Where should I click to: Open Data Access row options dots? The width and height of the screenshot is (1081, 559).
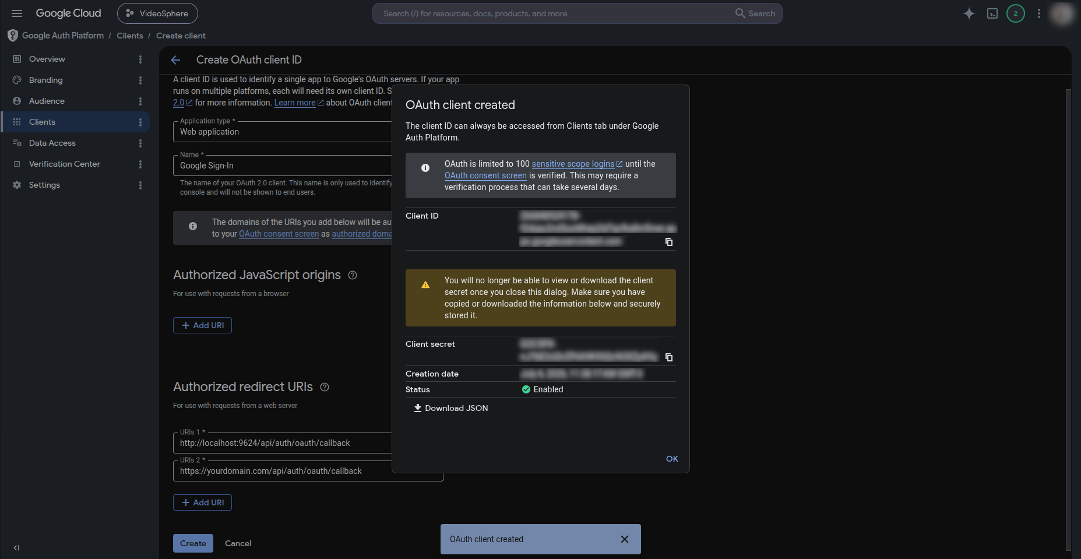(x=140, y=143)
